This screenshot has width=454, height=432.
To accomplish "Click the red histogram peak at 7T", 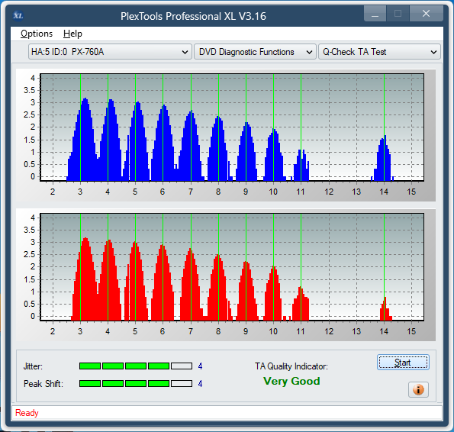I will pyautogui.click(x=191, y=284).
